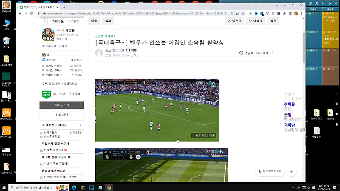Click the 초대하기 invite link

(76, 60)
